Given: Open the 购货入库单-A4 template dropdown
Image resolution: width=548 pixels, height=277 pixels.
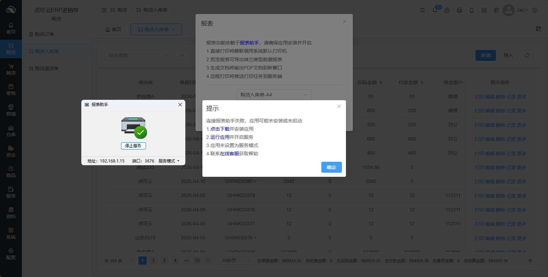Looking at the screenshot, I should [274, 95].
